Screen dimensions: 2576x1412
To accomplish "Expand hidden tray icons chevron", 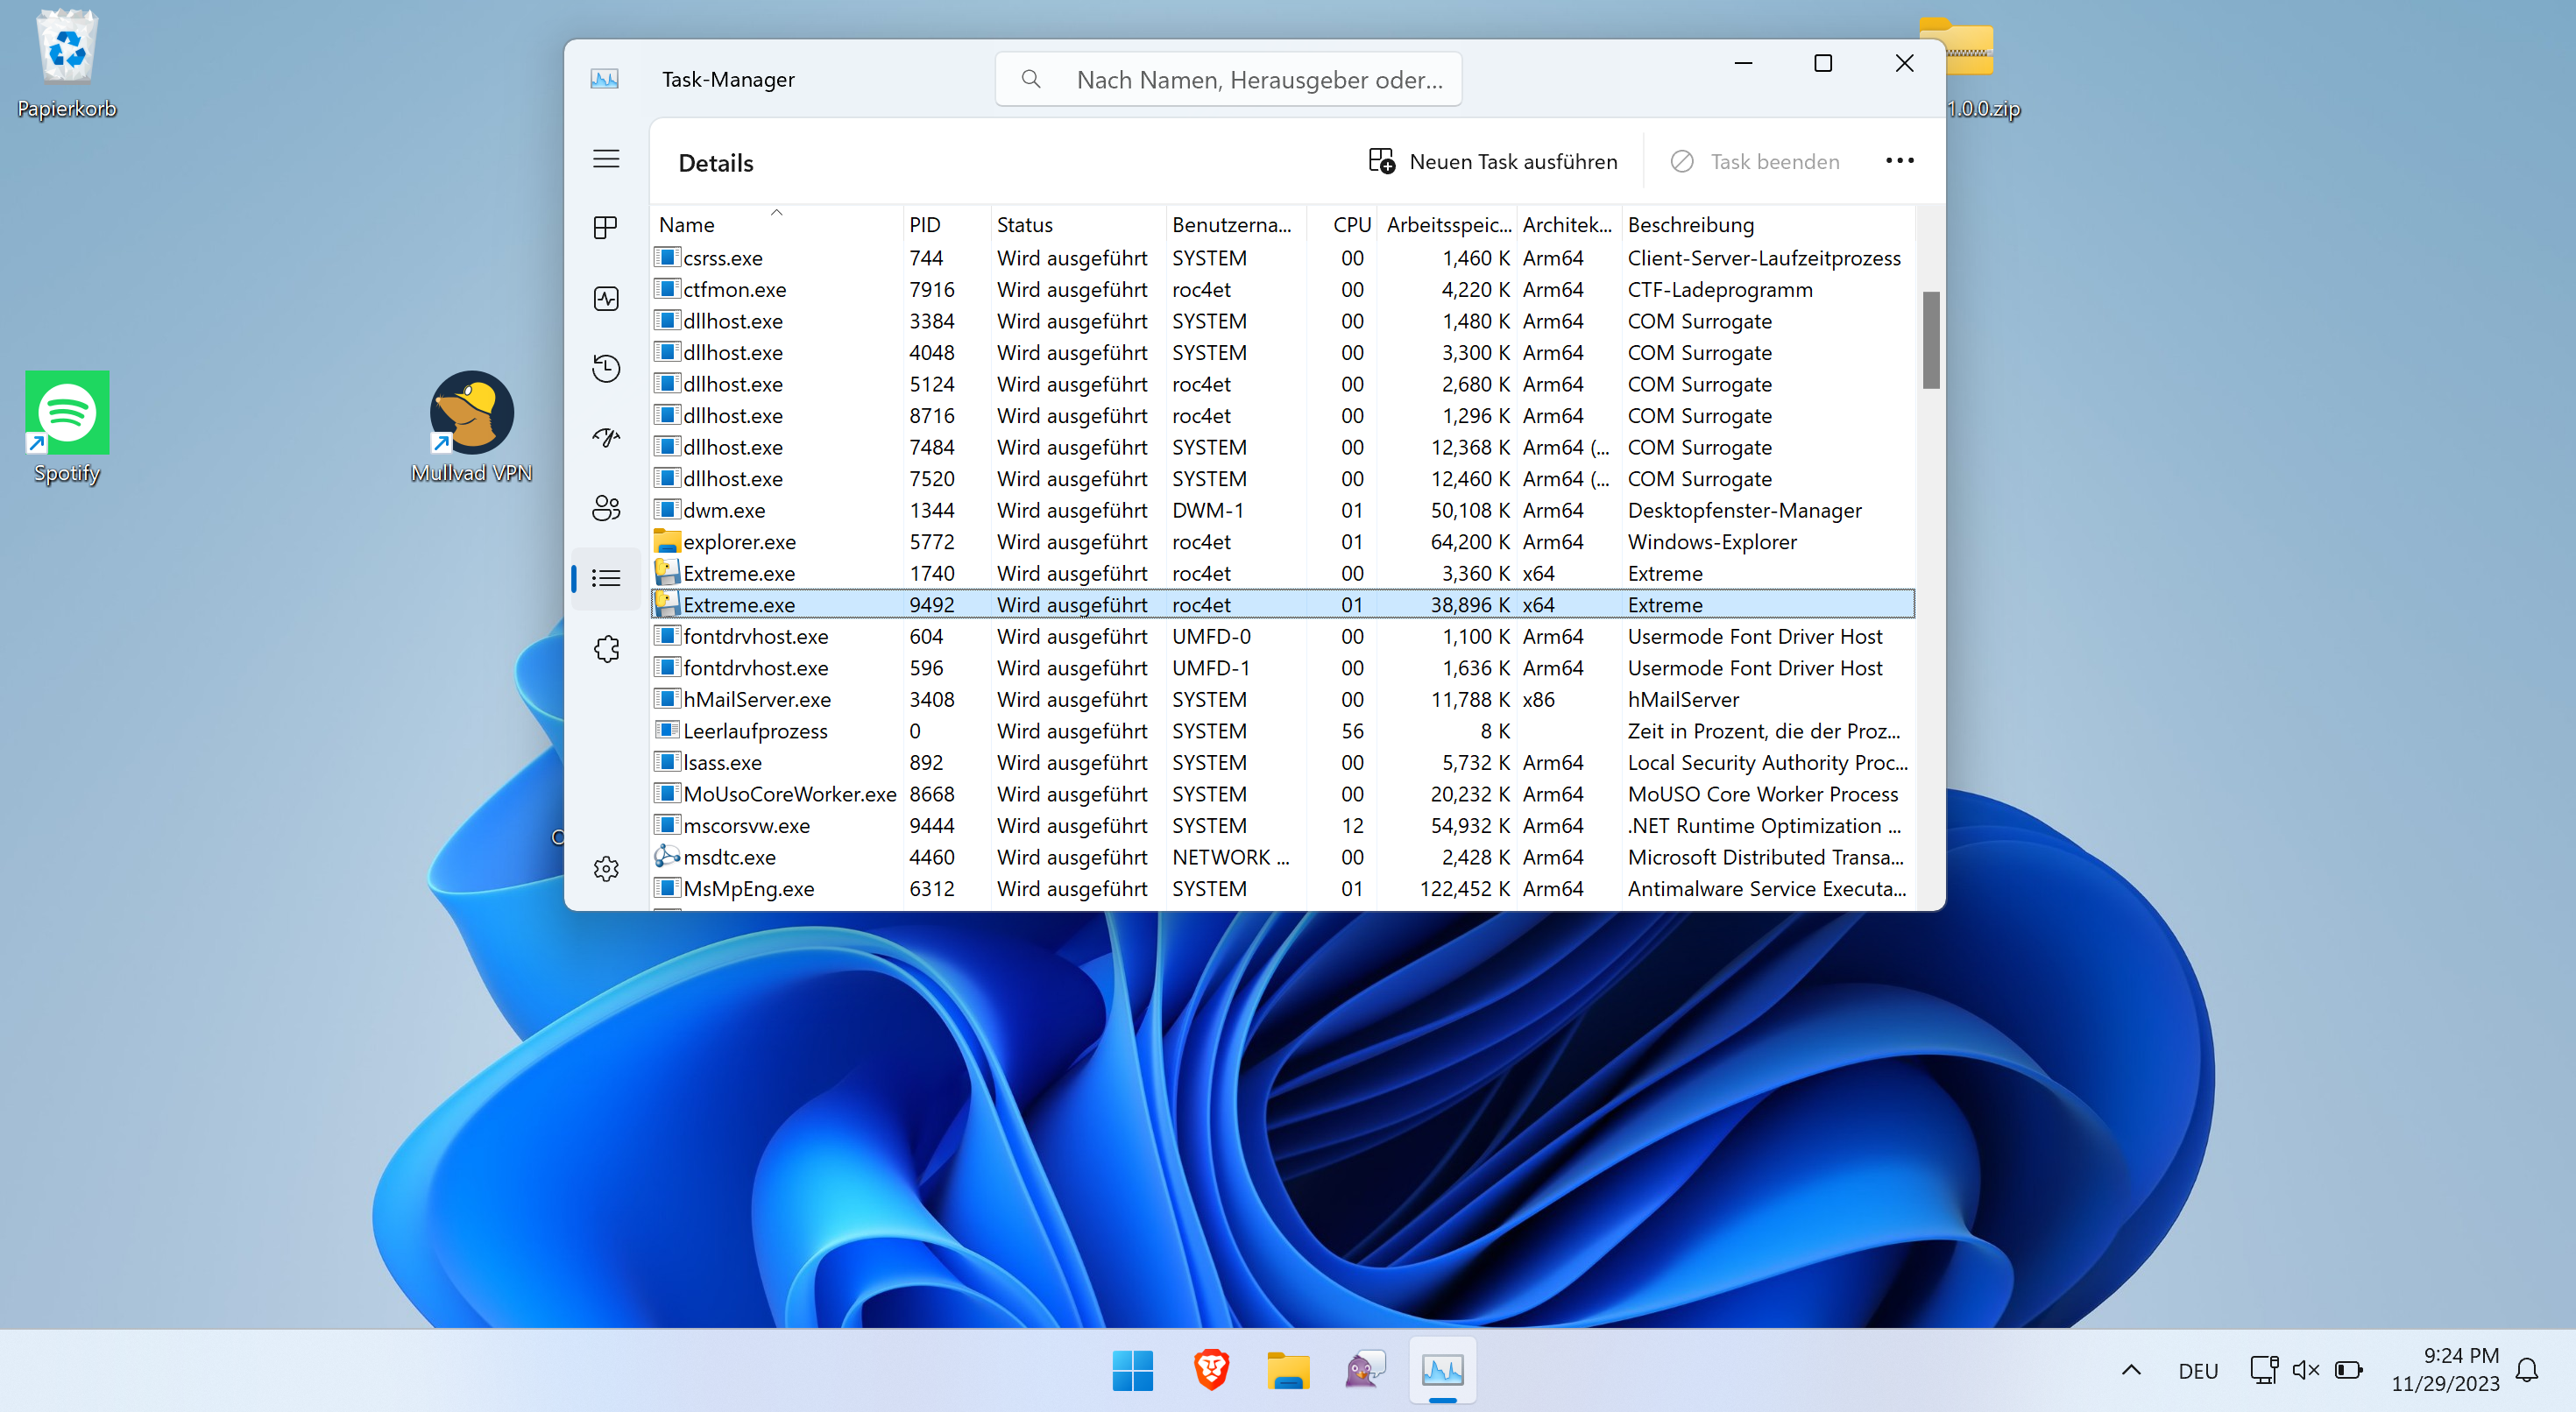I will [2131, 1370].
